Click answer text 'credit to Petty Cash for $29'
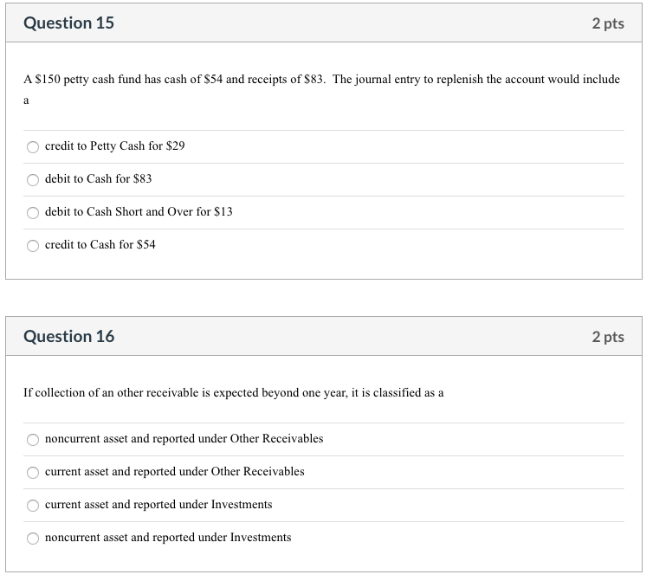 click(114, 146)
